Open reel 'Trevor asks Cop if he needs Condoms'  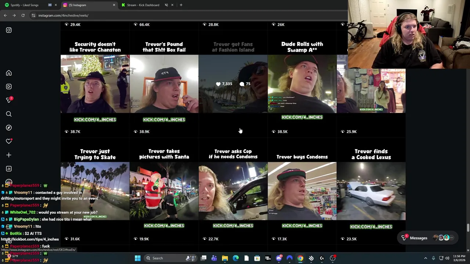[x=233, y=191]
